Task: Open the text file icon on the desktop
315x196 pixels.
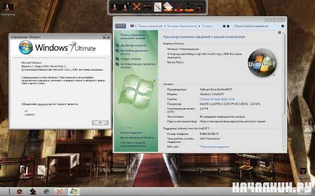Action: [x=41, y=170]
